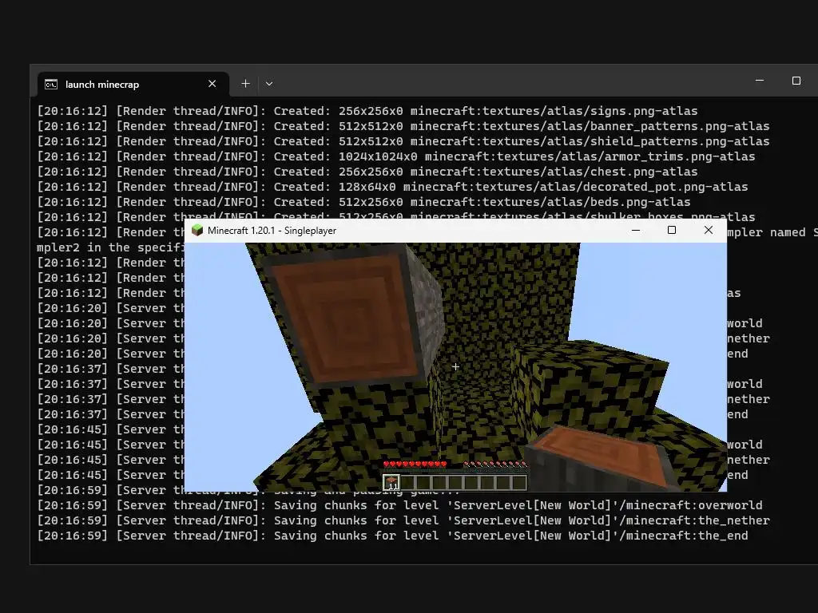Click the log line mentioning chest.png-atlas
Image resolution: width=818 pixels, height=613 pixels.
pyautogui.click(x=367, y=172)
